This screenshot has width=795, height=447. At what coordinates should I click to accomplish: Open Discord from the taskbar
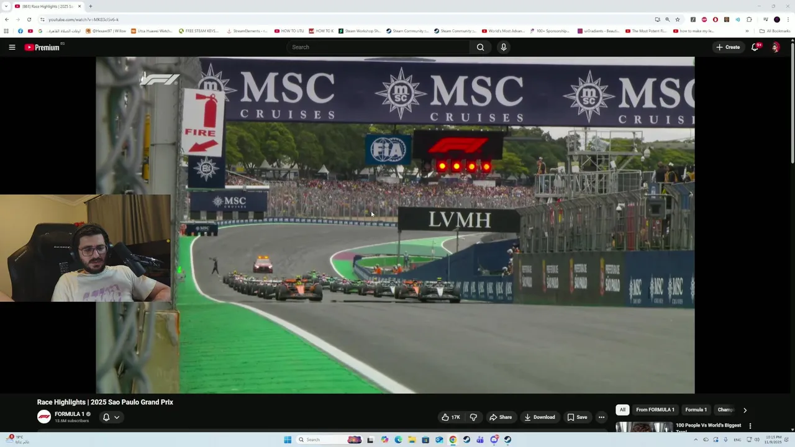[x=494, y=440]
